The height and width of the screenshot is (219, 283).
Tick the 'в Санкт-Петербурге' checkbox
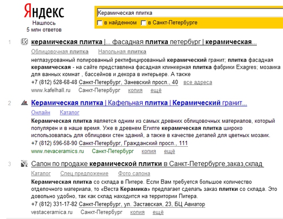point(143,23)
